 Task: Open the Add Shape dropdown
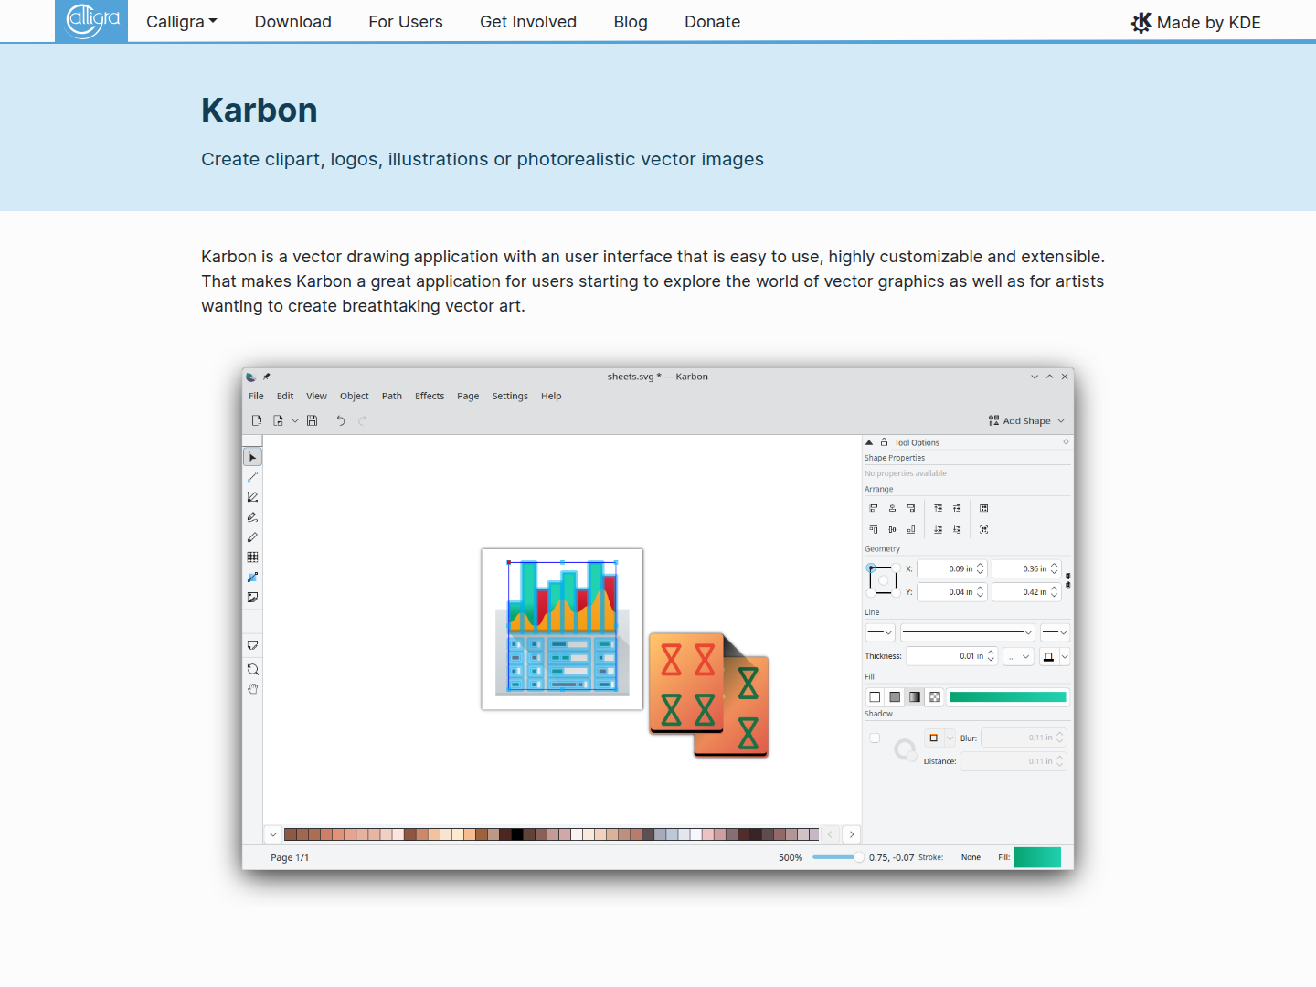[x=1026, y=421]
